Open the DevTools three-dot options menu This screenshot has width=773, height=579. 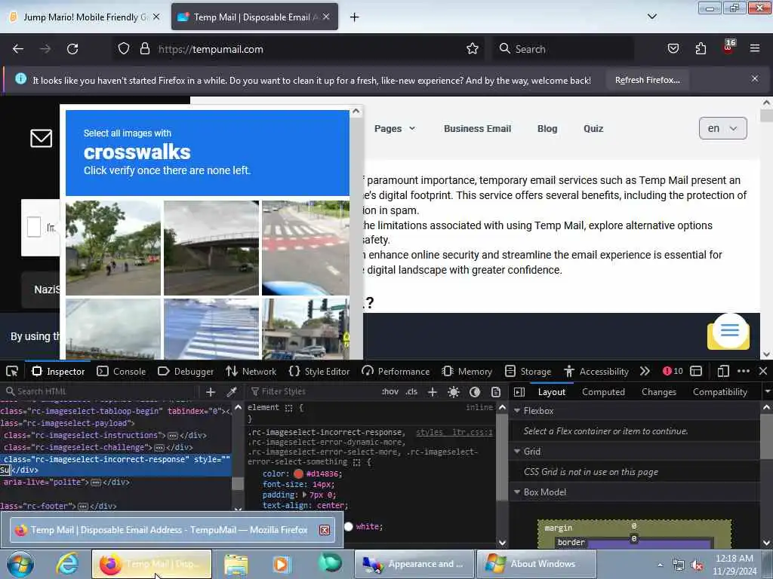coord(744,371)
